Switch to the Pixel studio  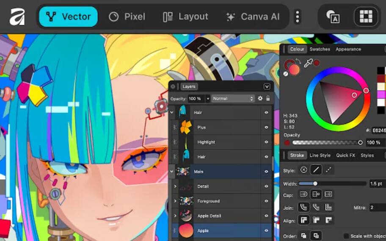point(127,17)
